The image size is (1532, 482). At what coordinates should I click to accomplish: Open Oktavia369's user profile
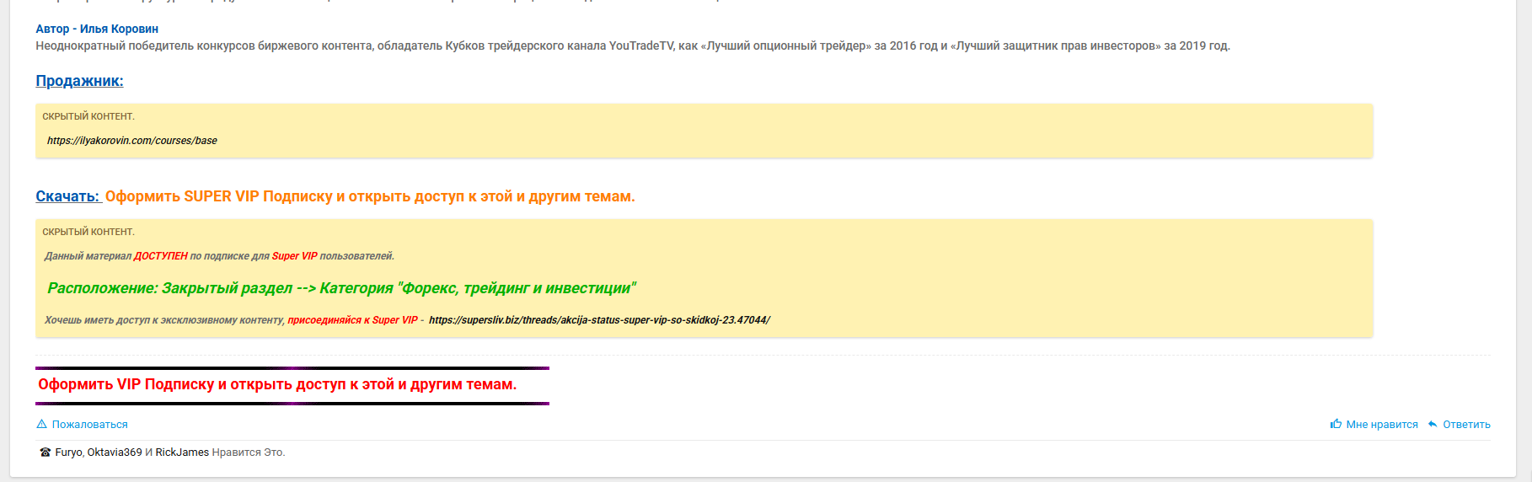click(115, 453)
